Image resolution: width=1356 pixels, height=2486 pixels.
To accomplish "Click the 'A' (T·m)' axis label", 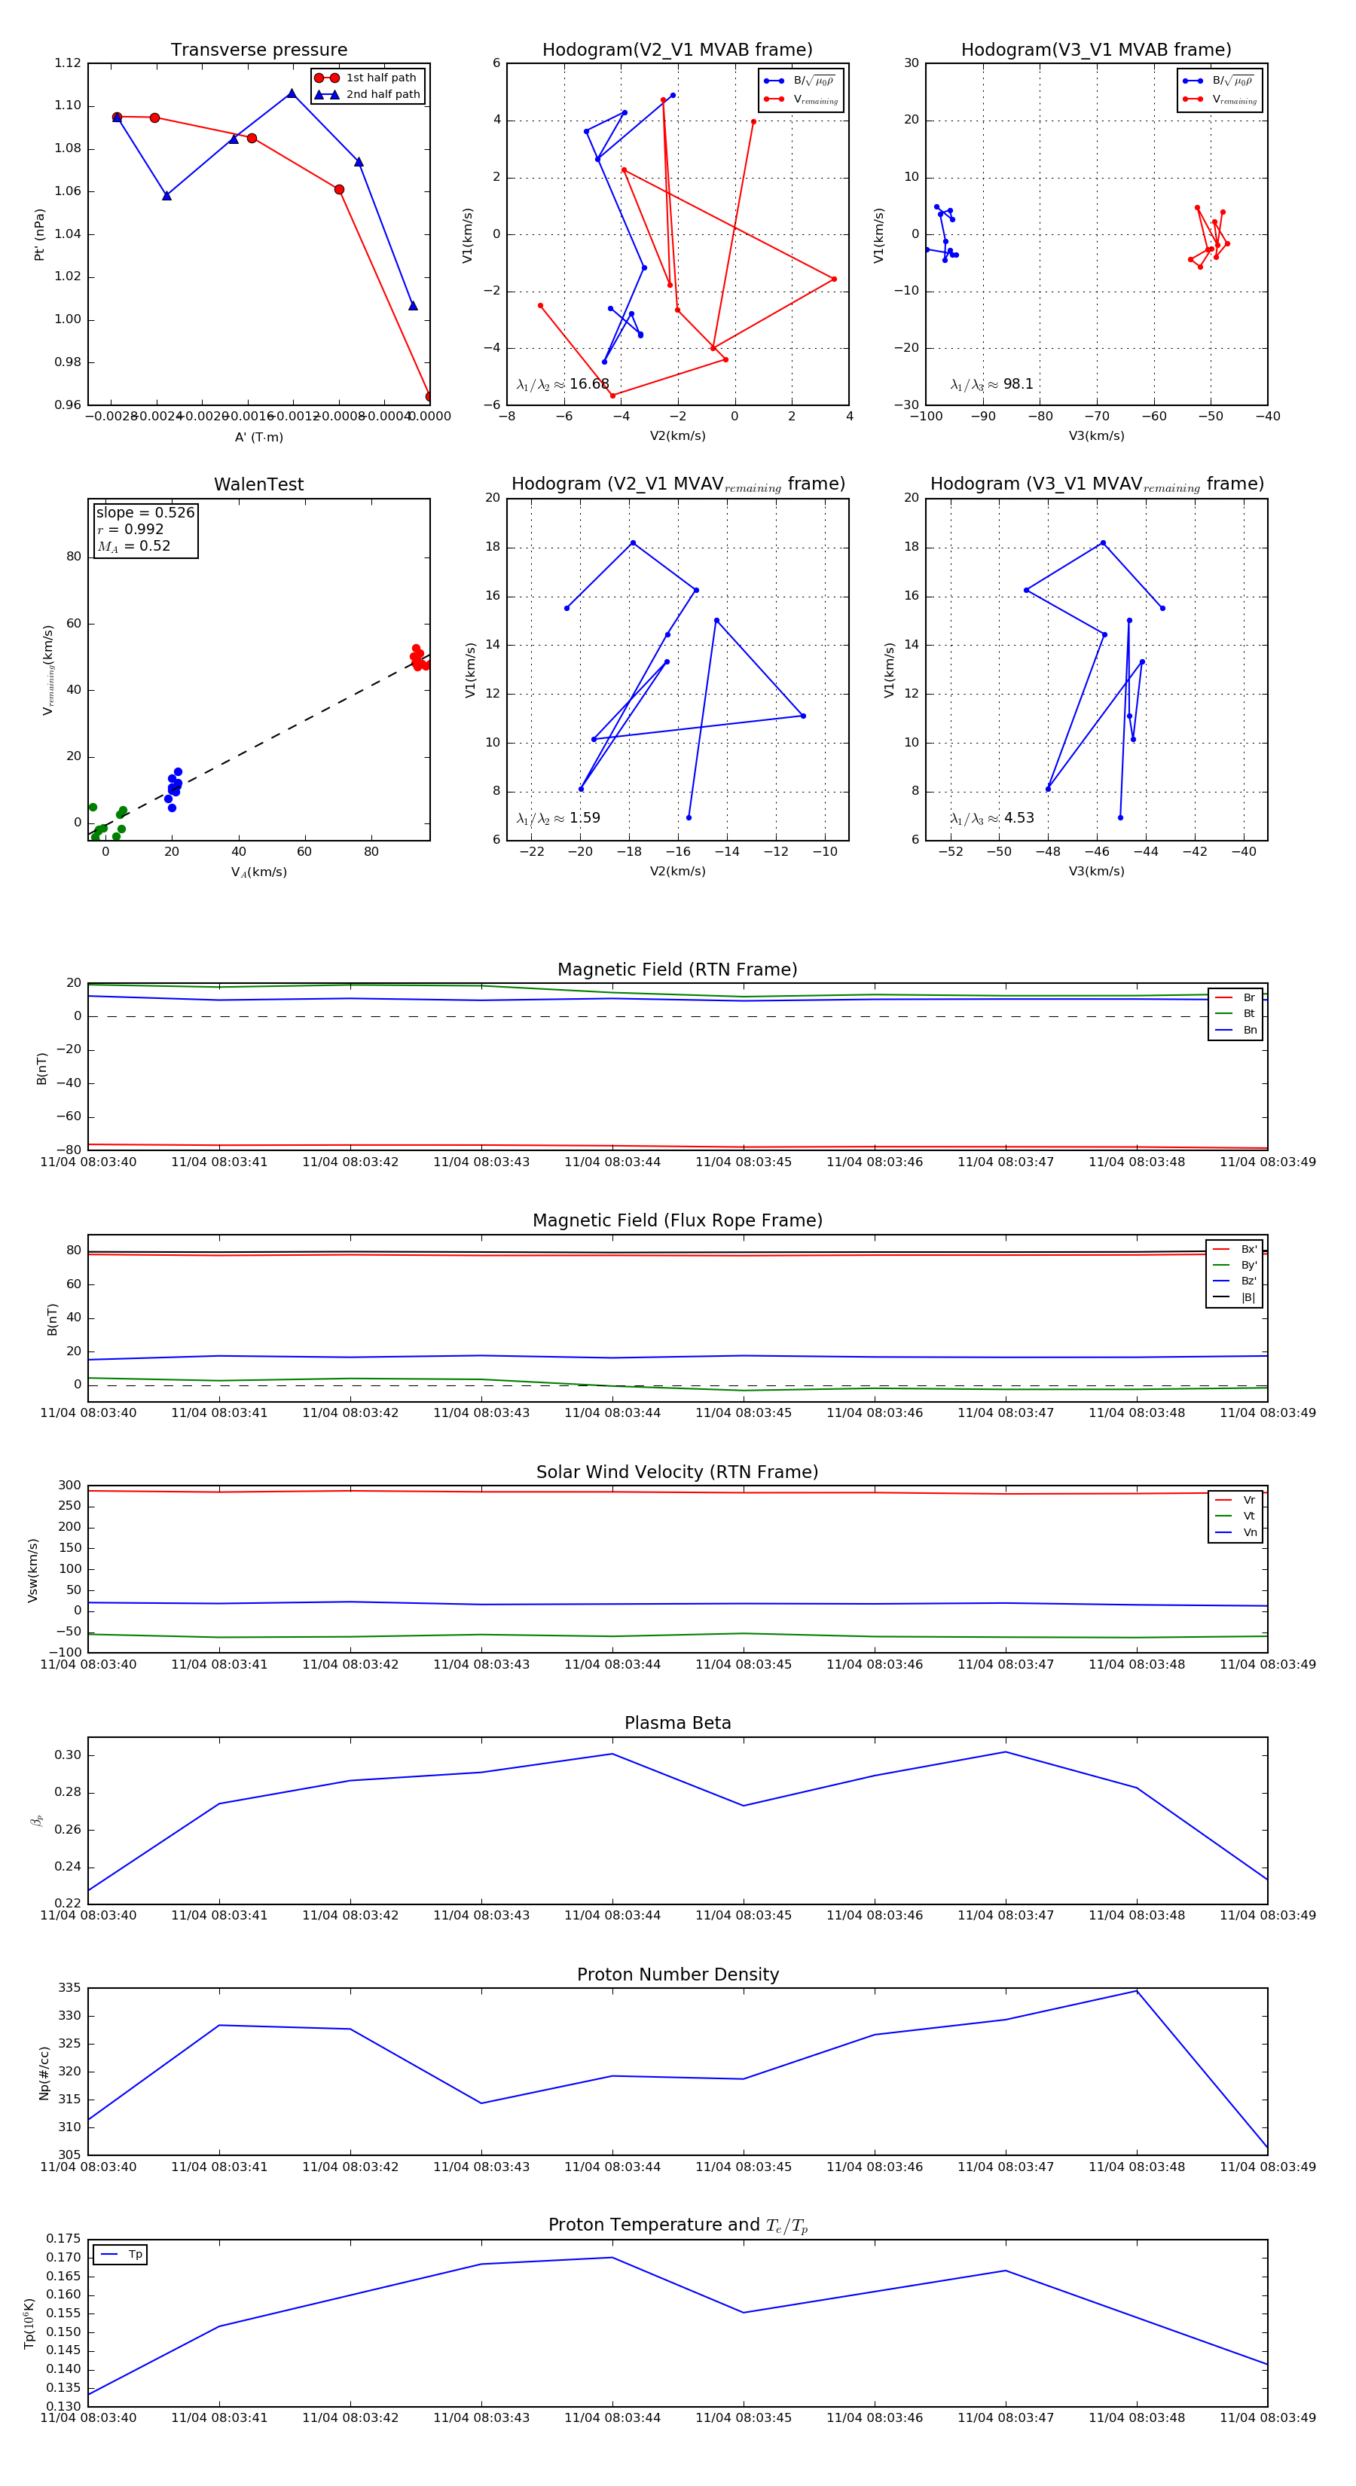I will pyautogui.click(x=258, y=437).
